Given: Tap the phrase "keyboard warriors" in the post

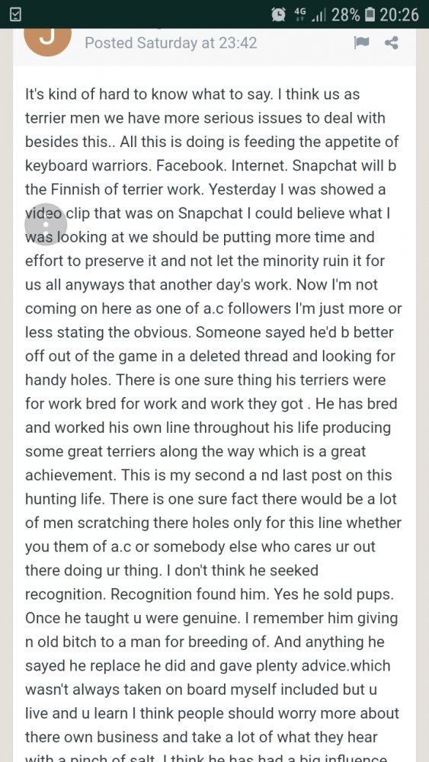Looking at the screenshot, I should click(88, 165).
